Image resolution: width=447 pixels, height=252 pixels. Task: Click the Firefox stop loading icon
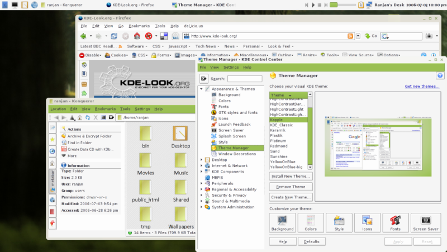[125, 36]
